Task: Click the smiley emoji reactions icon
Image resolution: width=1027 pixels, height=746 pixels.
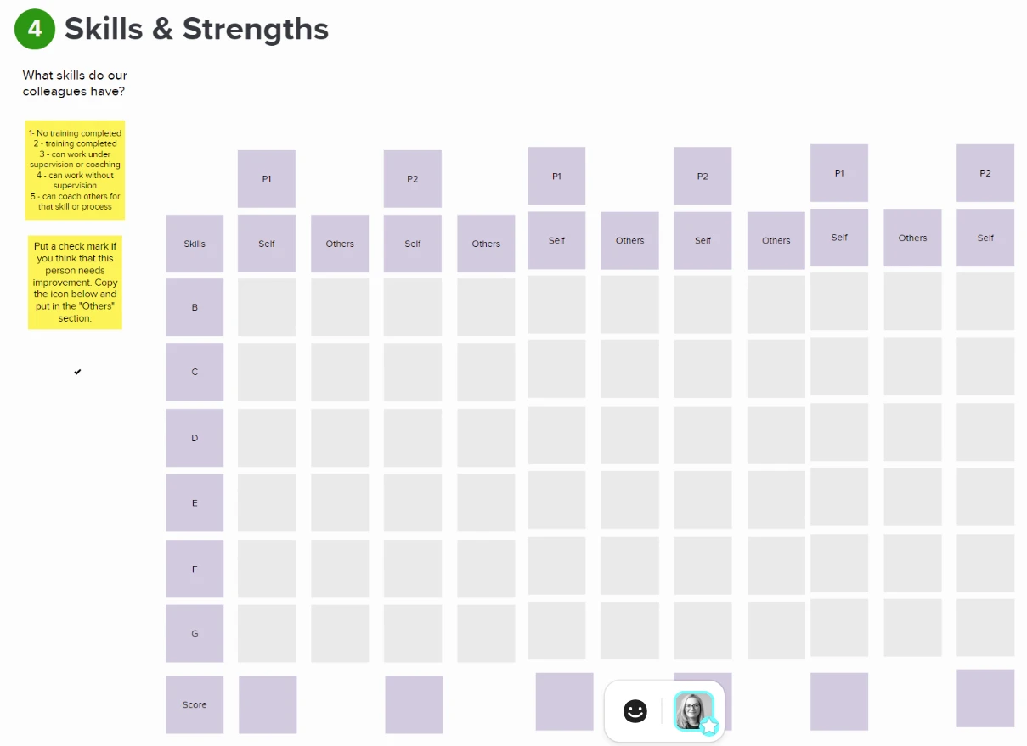Action: [635, 711]
